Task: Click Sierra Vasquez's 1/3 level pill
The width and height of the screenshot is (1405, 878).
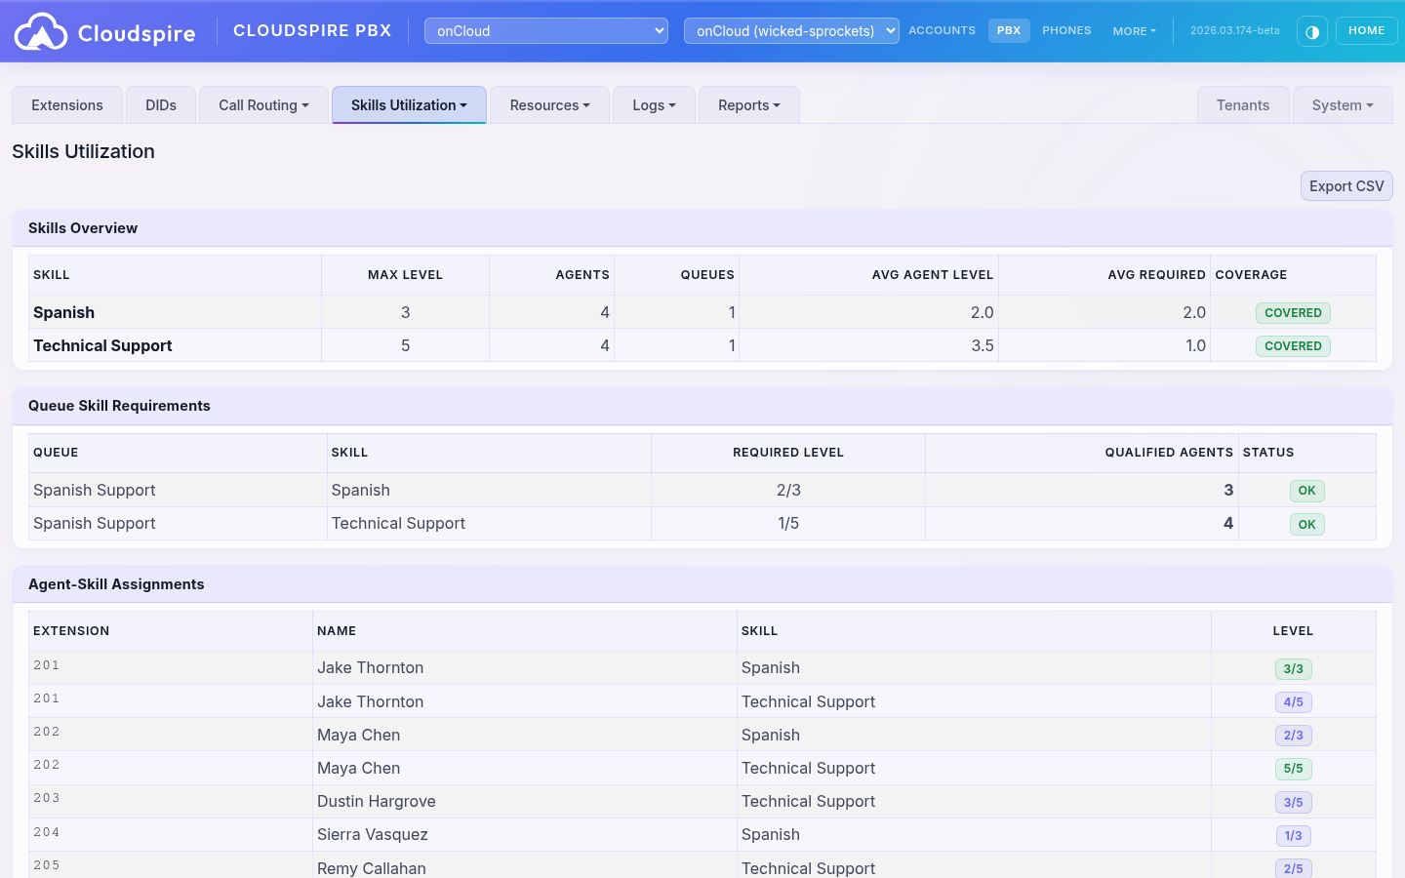Action: 1293,835
